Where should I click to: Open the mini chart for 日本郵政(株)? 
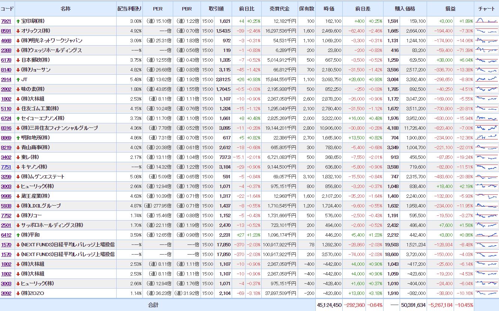point(486,60)
